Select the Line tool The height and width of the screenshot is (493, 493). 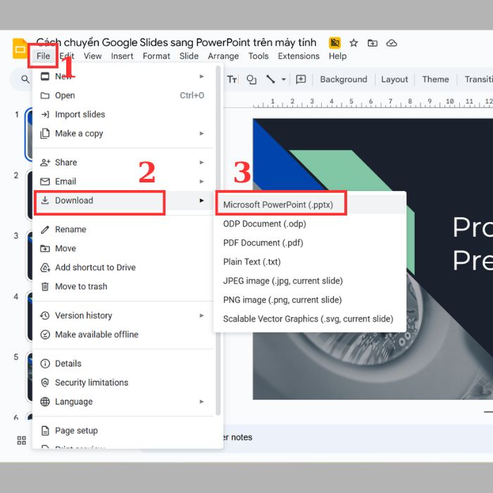point(270,79)
